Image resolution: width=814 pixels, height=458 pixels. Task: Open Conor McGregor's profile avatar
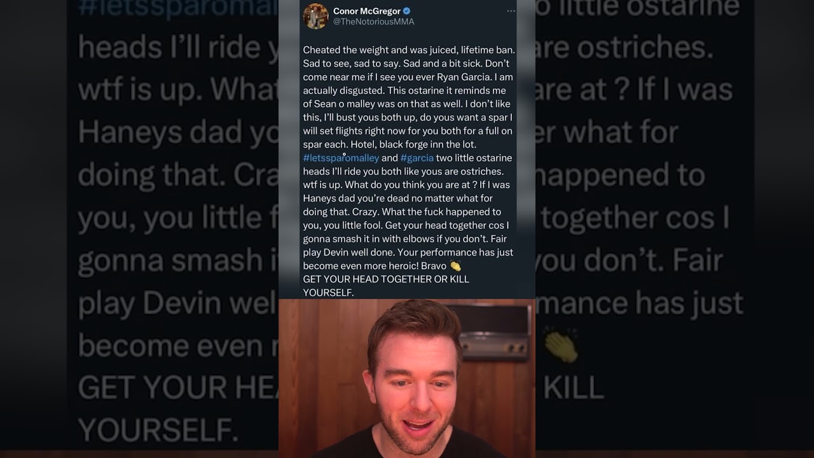click(315, 16)
